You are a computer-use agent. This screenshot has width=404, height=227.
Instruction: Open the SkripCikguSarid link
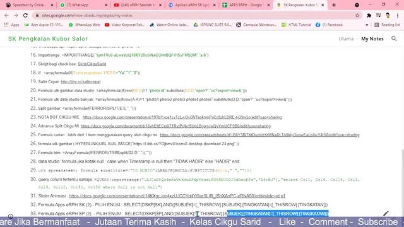click(92, 64)
